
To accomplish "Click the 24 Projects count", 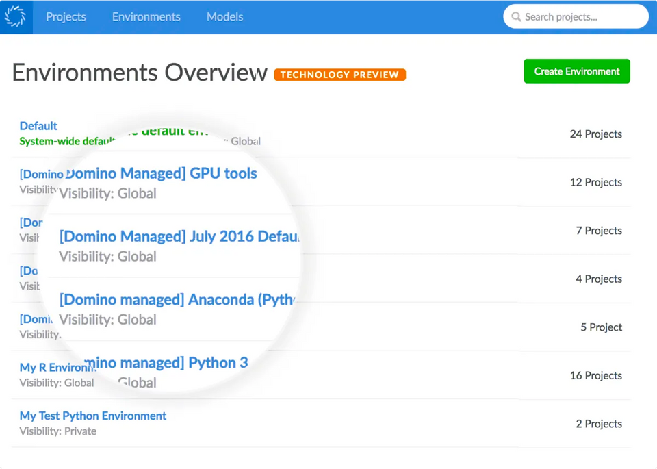I will point(595,134).
